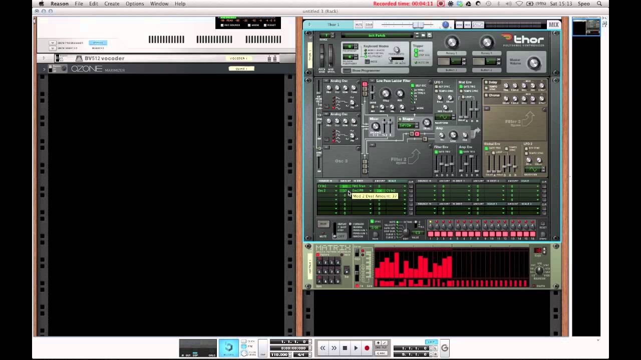Click the automation curve icon on Thor 1 strip
The height and width of the screenshot is (360, 641).
[x=478, y=24]
